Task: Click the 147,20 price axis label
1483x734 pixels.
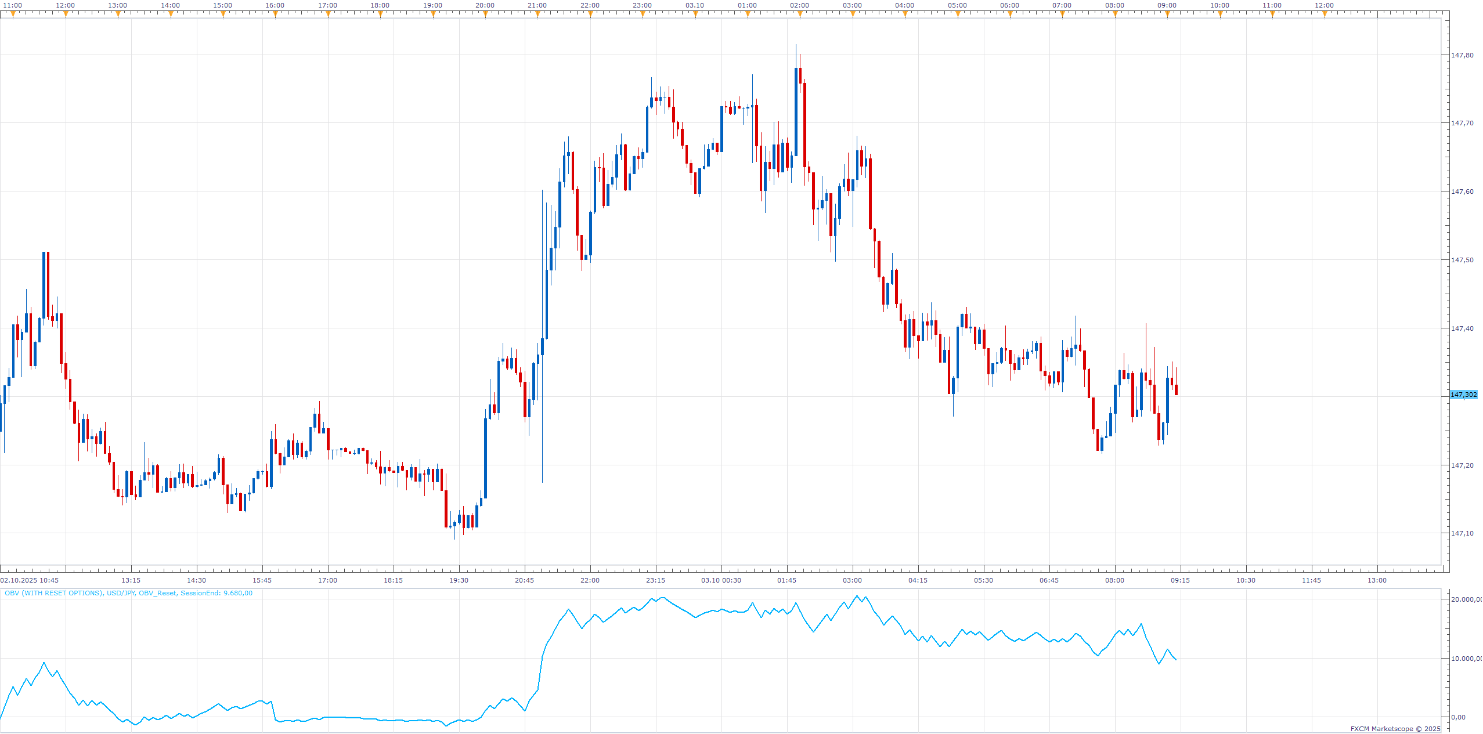Action: tap(1462, 465)
